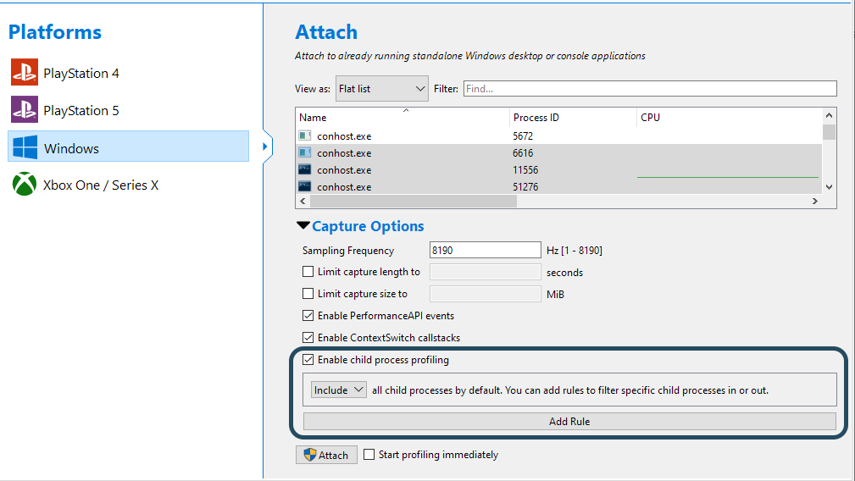Toggle the Limit capture size checkbox
Image resolution: width=855 pixels, height=481 pixels.
click(308, 294)
